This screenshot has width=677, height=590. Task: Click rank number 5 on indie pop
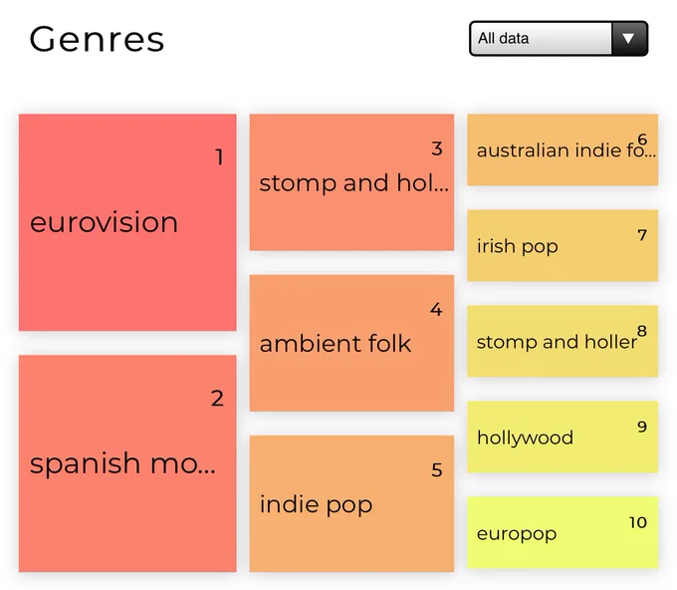click(x=437, y=469)
